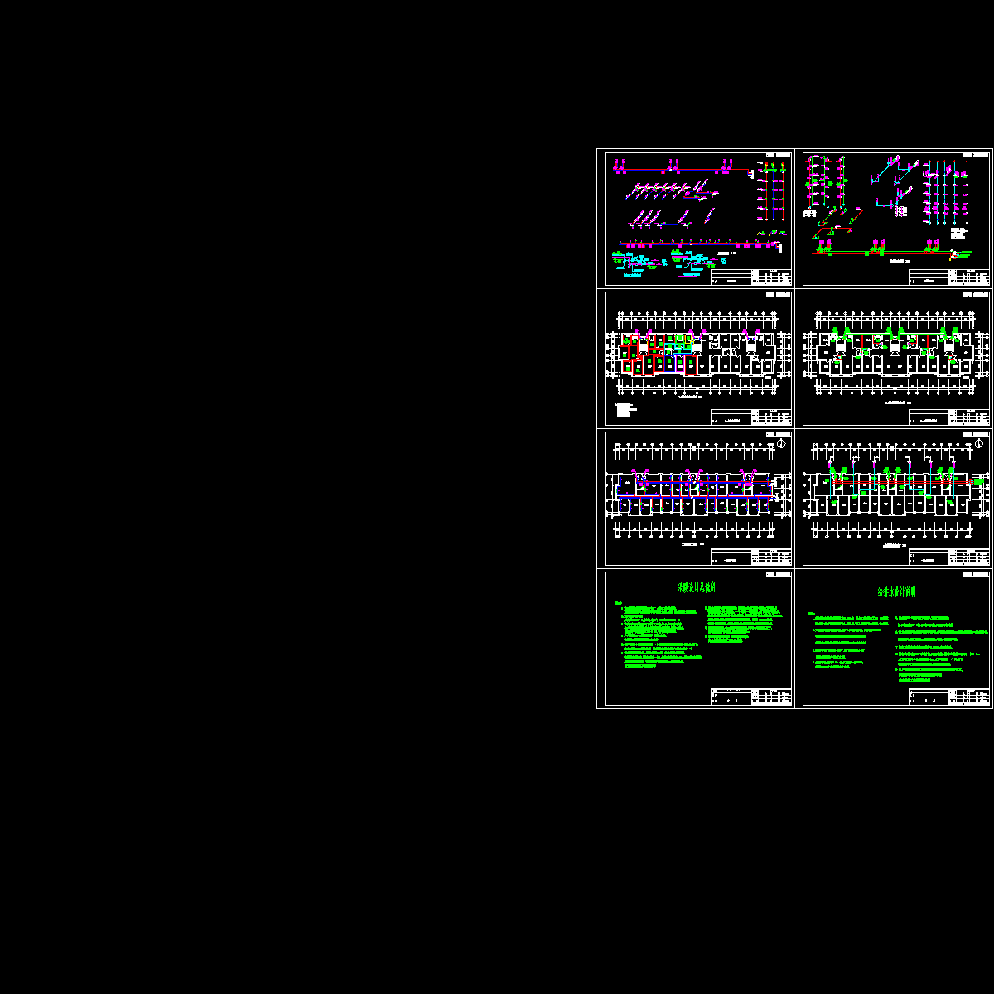Click the title block of the 采暖设计总说明 sheet

(x=751, y=697)
